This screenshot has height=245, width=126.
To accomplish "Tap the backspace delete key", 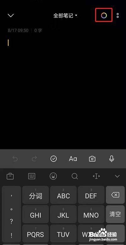I will [x=115, y=195].
